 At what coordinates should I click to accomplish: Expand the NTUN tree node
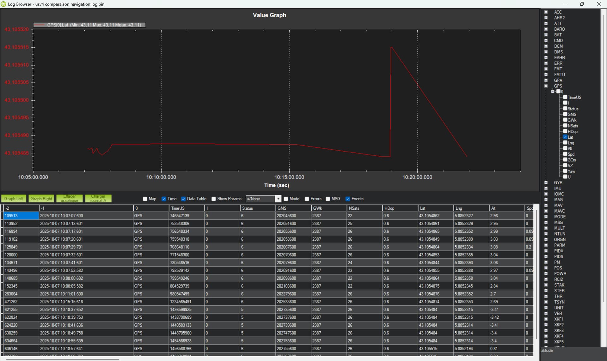546,234
